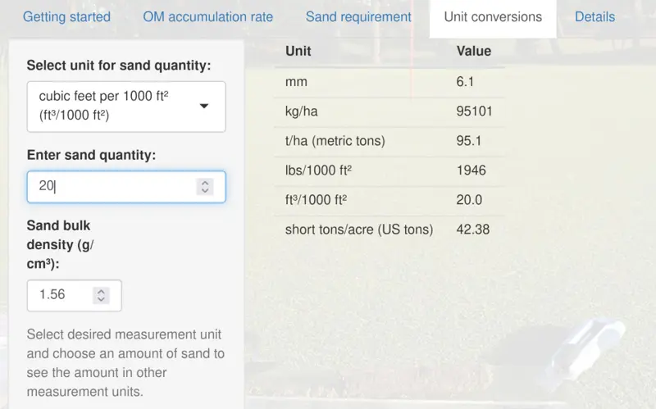Image resolution: width=656 pixels, height=409 pixels.
Task: Click the sand bulk density input
Action: click(75, 295)
